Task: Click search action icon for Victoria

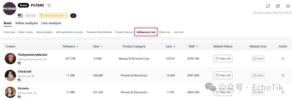Action: click(283, 92)
